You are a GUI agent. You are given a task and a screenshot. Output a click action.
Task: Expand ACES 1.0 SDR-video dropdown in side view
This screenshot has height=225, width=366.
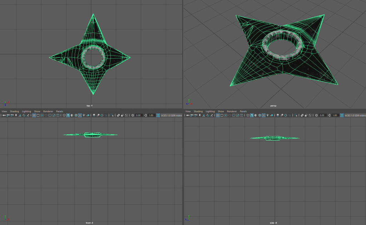point(355,115)
